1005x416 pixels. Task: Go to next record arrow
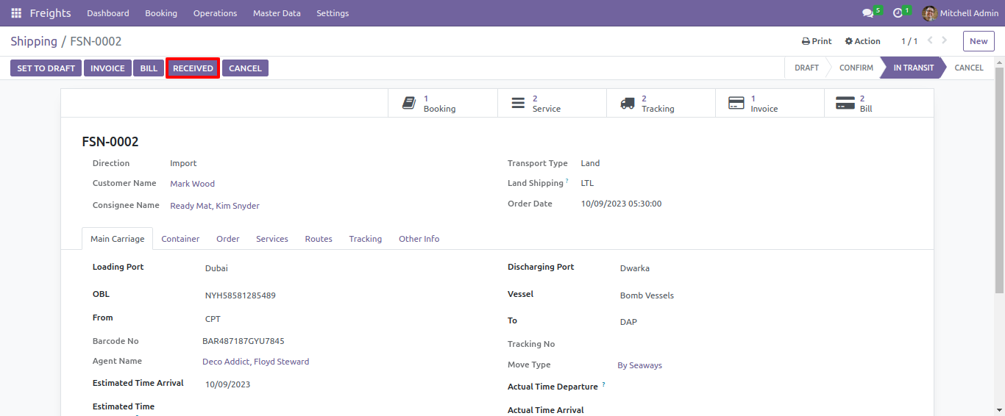(945, 40)
